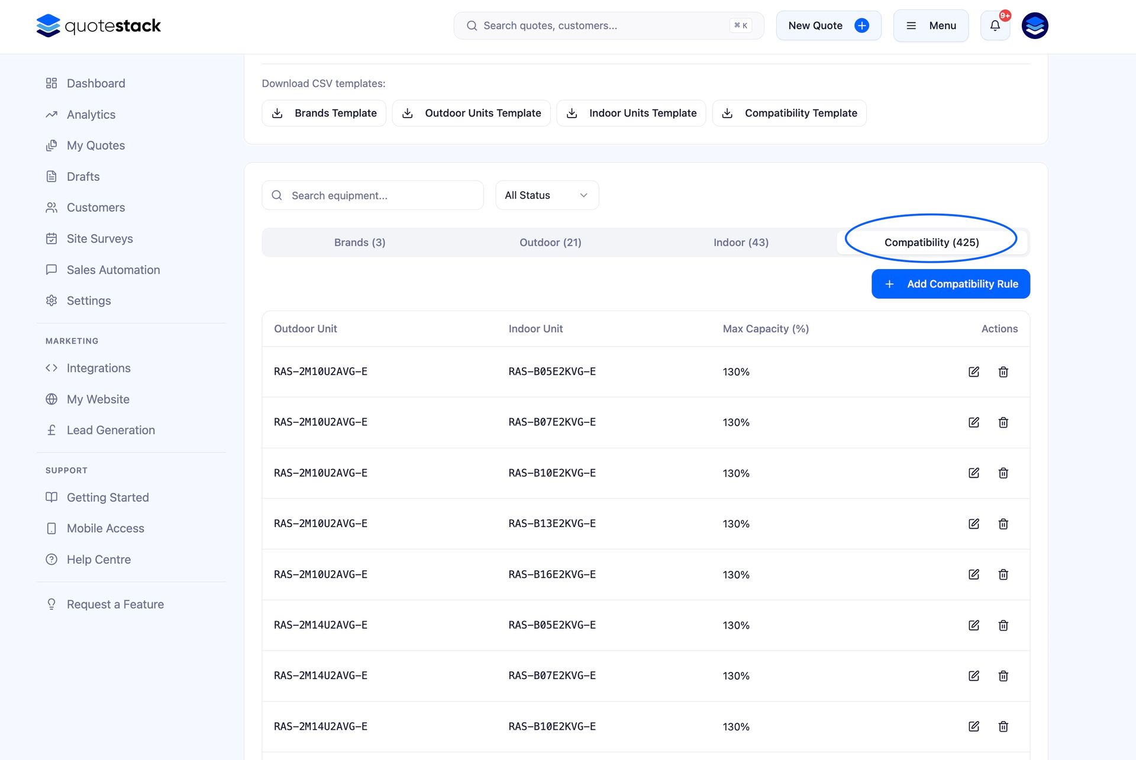Edit the RAS-B05E2KVG-E first row rule
1136x760 pixels.
pyautogui.click(x=973, y=371)
